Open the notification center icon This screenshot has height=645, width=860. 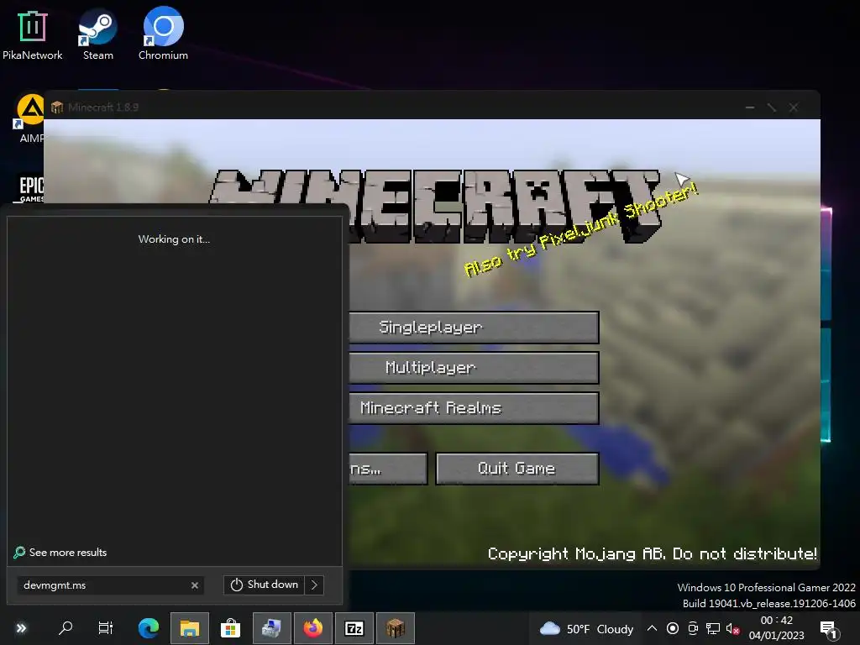[x=829, y=629]
